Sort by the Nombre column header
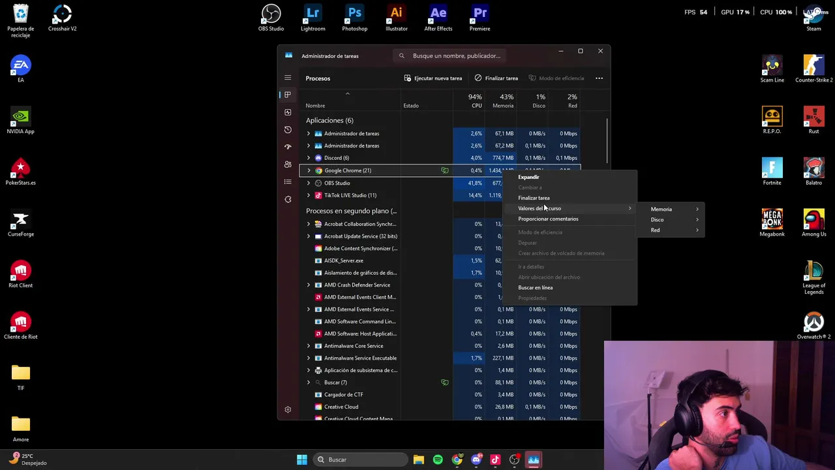 pyautogui.click(x=350, y=101)
